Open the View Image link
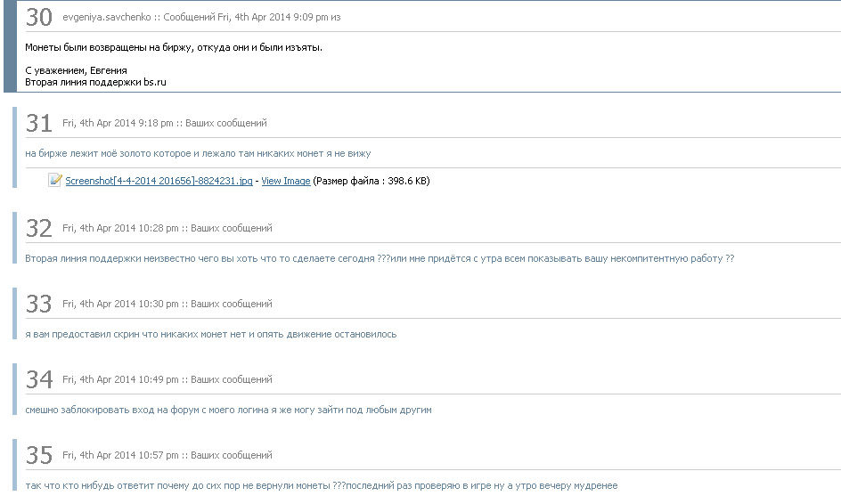 [286, 182]
